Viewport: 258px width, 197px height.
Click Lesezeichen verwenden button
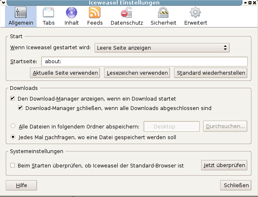(137, 73)
